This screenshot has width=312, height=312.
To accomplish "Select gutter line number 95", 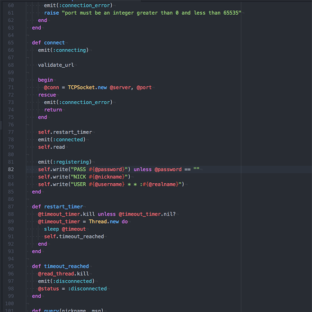I will pos(11,266).
